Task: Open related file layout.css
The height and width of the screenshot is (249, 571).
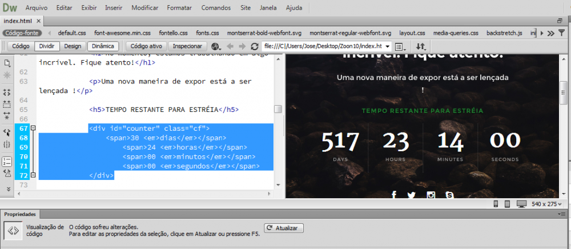Action: tap(412, 33)
